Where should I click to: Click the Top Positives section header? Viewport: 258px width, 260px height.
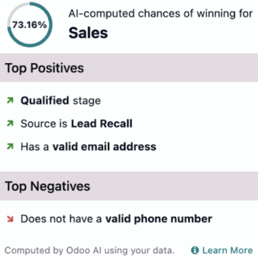tap(44, 68)
